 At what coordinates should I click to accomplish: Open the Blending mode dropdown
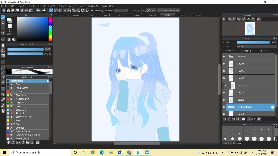tap(257, 46)
